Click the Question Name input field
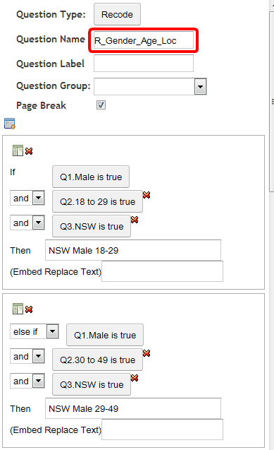274x450 pixels. 144,40
